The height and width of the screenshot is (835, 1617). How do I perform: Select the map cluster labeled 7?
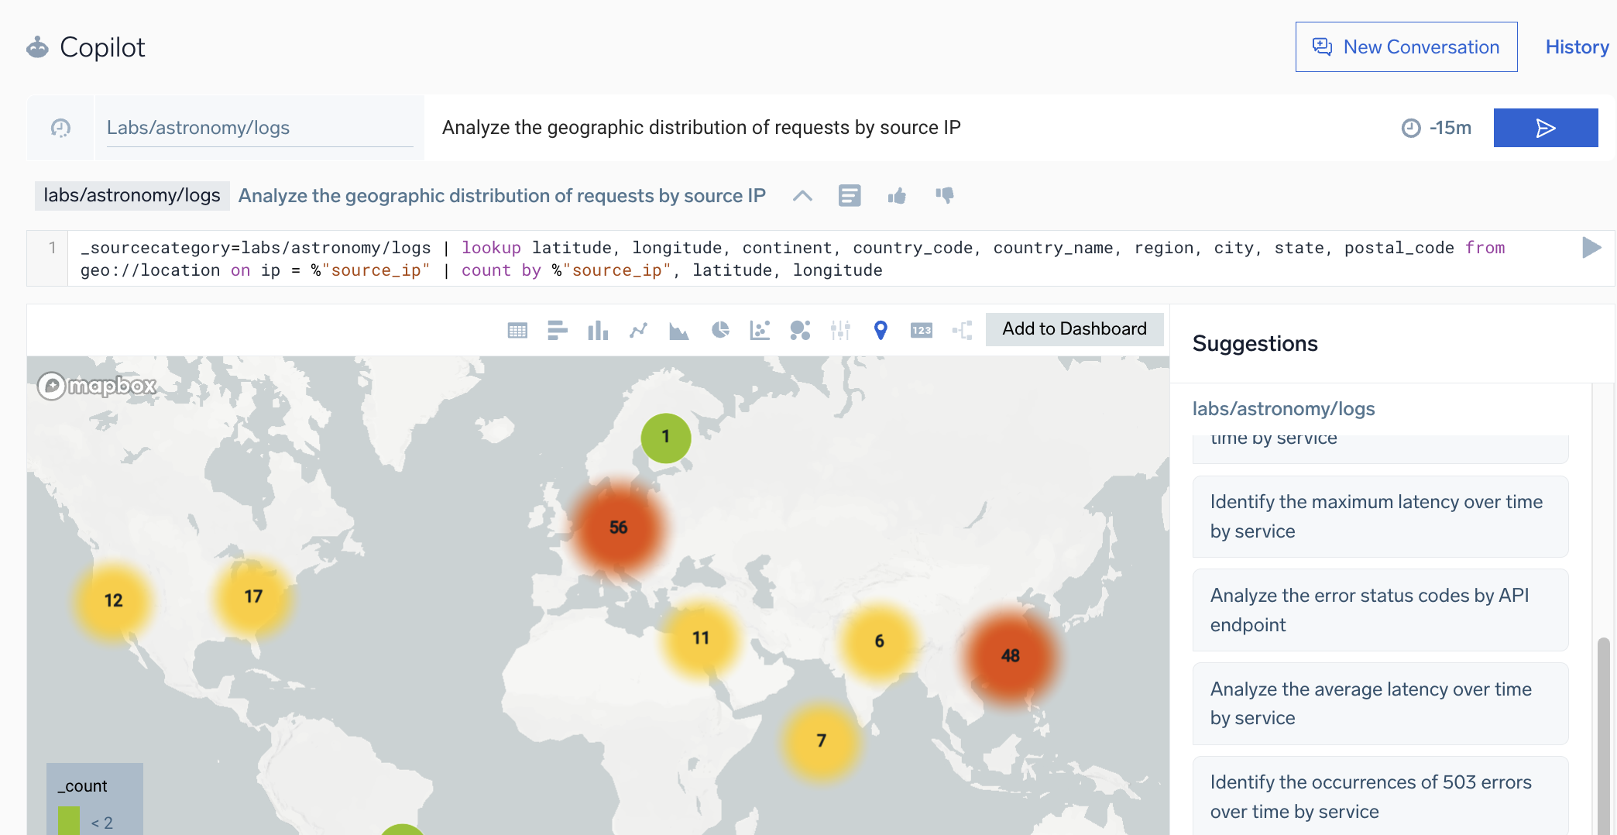click(x=821, y=741)
